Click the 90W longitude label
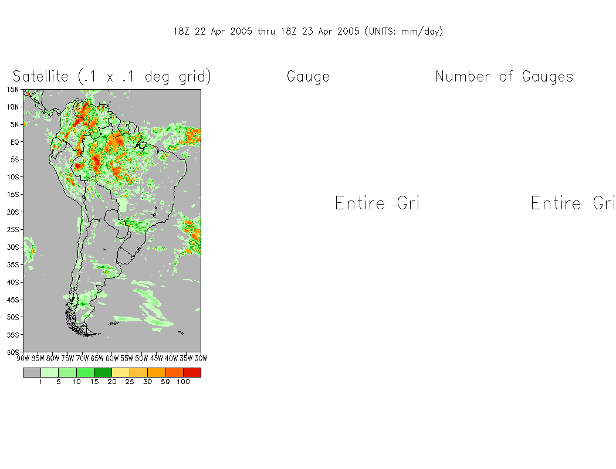Viewport: 616px width, 469px height. (23, 358)
